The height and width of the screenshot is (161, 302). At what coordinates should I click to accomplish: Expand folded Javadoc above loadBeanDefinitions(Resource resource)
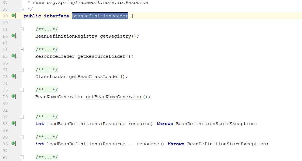pos(22,117)
